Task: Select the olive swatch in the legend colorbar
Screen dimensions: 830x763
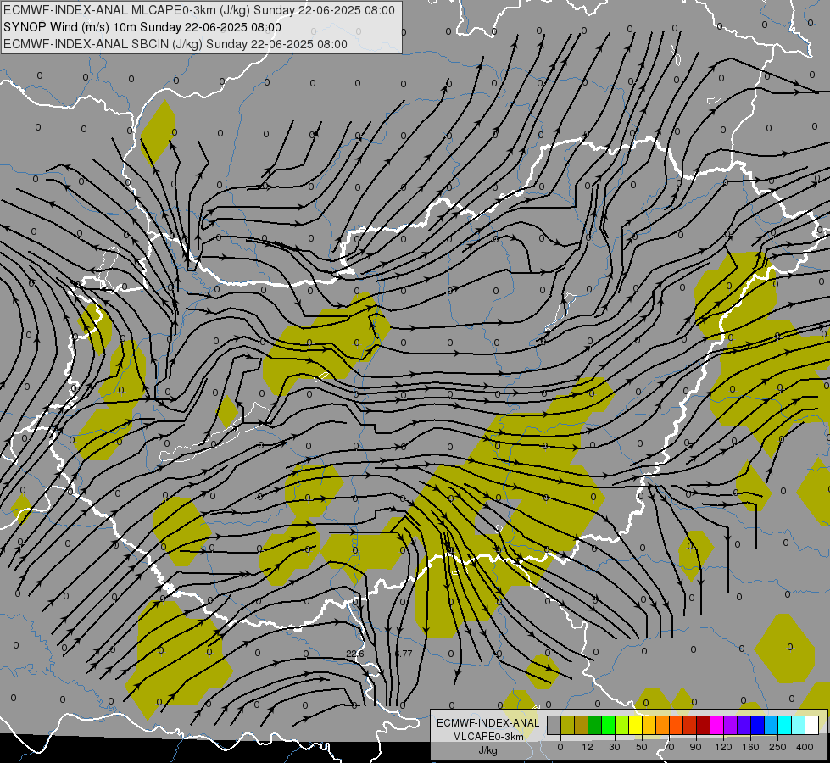Action: pos(567,725)
